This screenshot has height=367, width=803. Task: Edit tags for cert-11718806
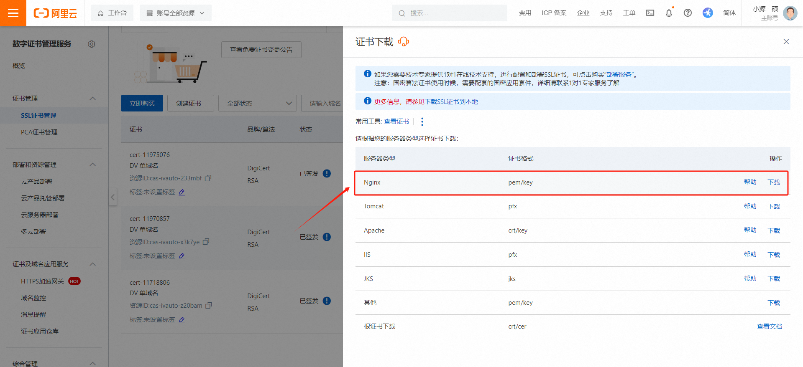(x=182, y=320)
